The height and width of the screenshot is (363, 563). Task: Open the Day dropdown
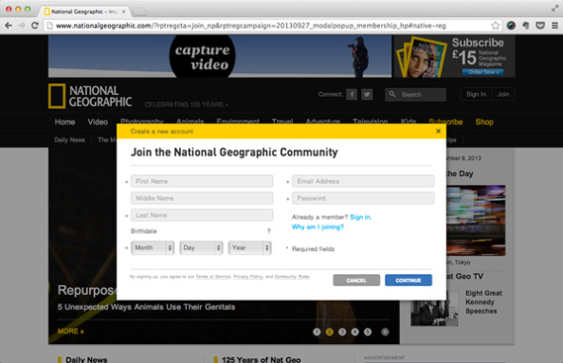(201, 247)
